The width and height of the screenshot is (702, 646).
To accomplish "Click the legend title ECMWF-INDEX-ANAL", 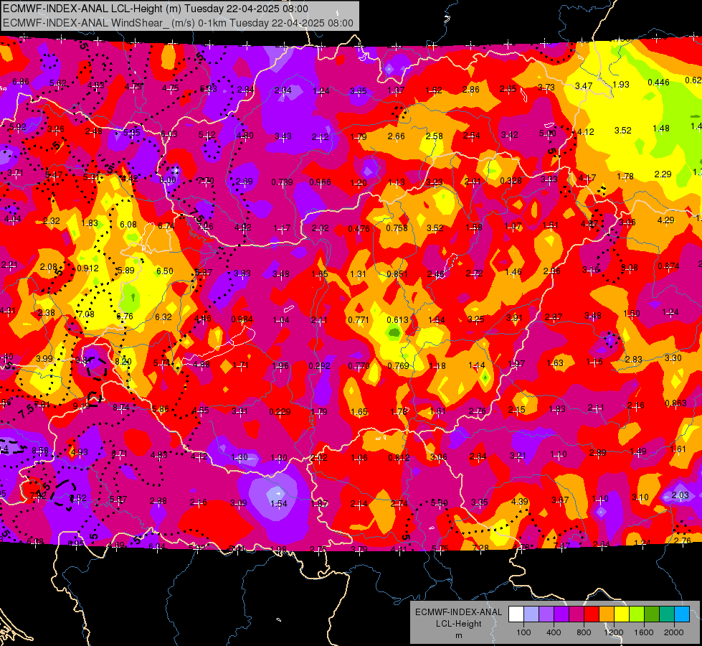I will [458, 612].
